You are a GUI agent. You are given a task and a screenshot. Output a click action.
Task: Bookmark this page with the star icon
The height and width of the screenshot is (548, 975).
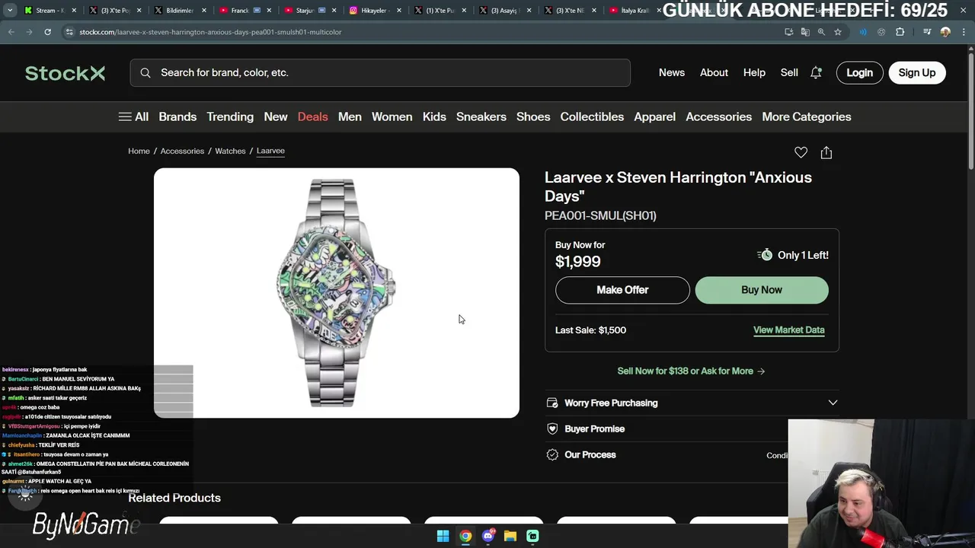[838, 32]
